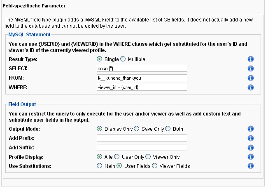Click the info icon for Use Substitutions
The image size is (268, 191).
click(x=251, y=166)
